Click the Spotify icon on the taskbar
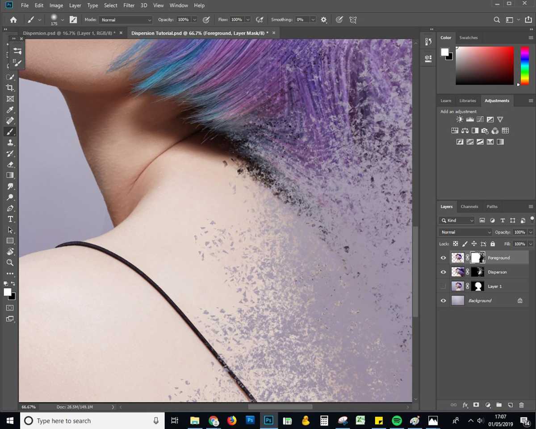The image size is (536, 429). (396, 421)
